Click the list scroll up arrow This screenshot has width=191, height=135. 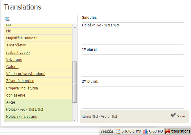[75, 27]
